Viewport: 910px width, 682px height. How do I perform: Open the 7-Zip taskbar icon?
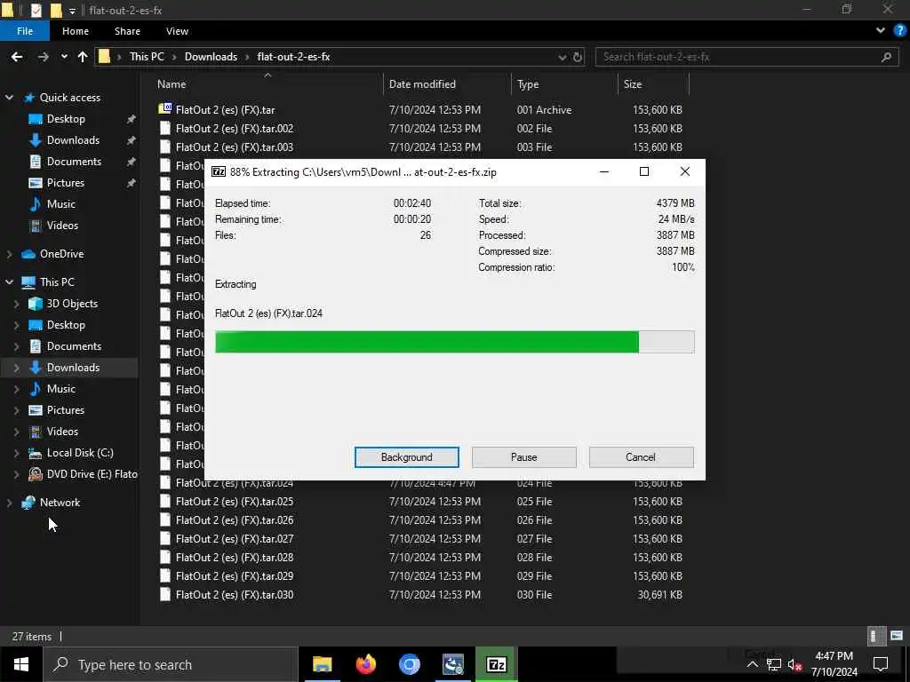[496, 664]
